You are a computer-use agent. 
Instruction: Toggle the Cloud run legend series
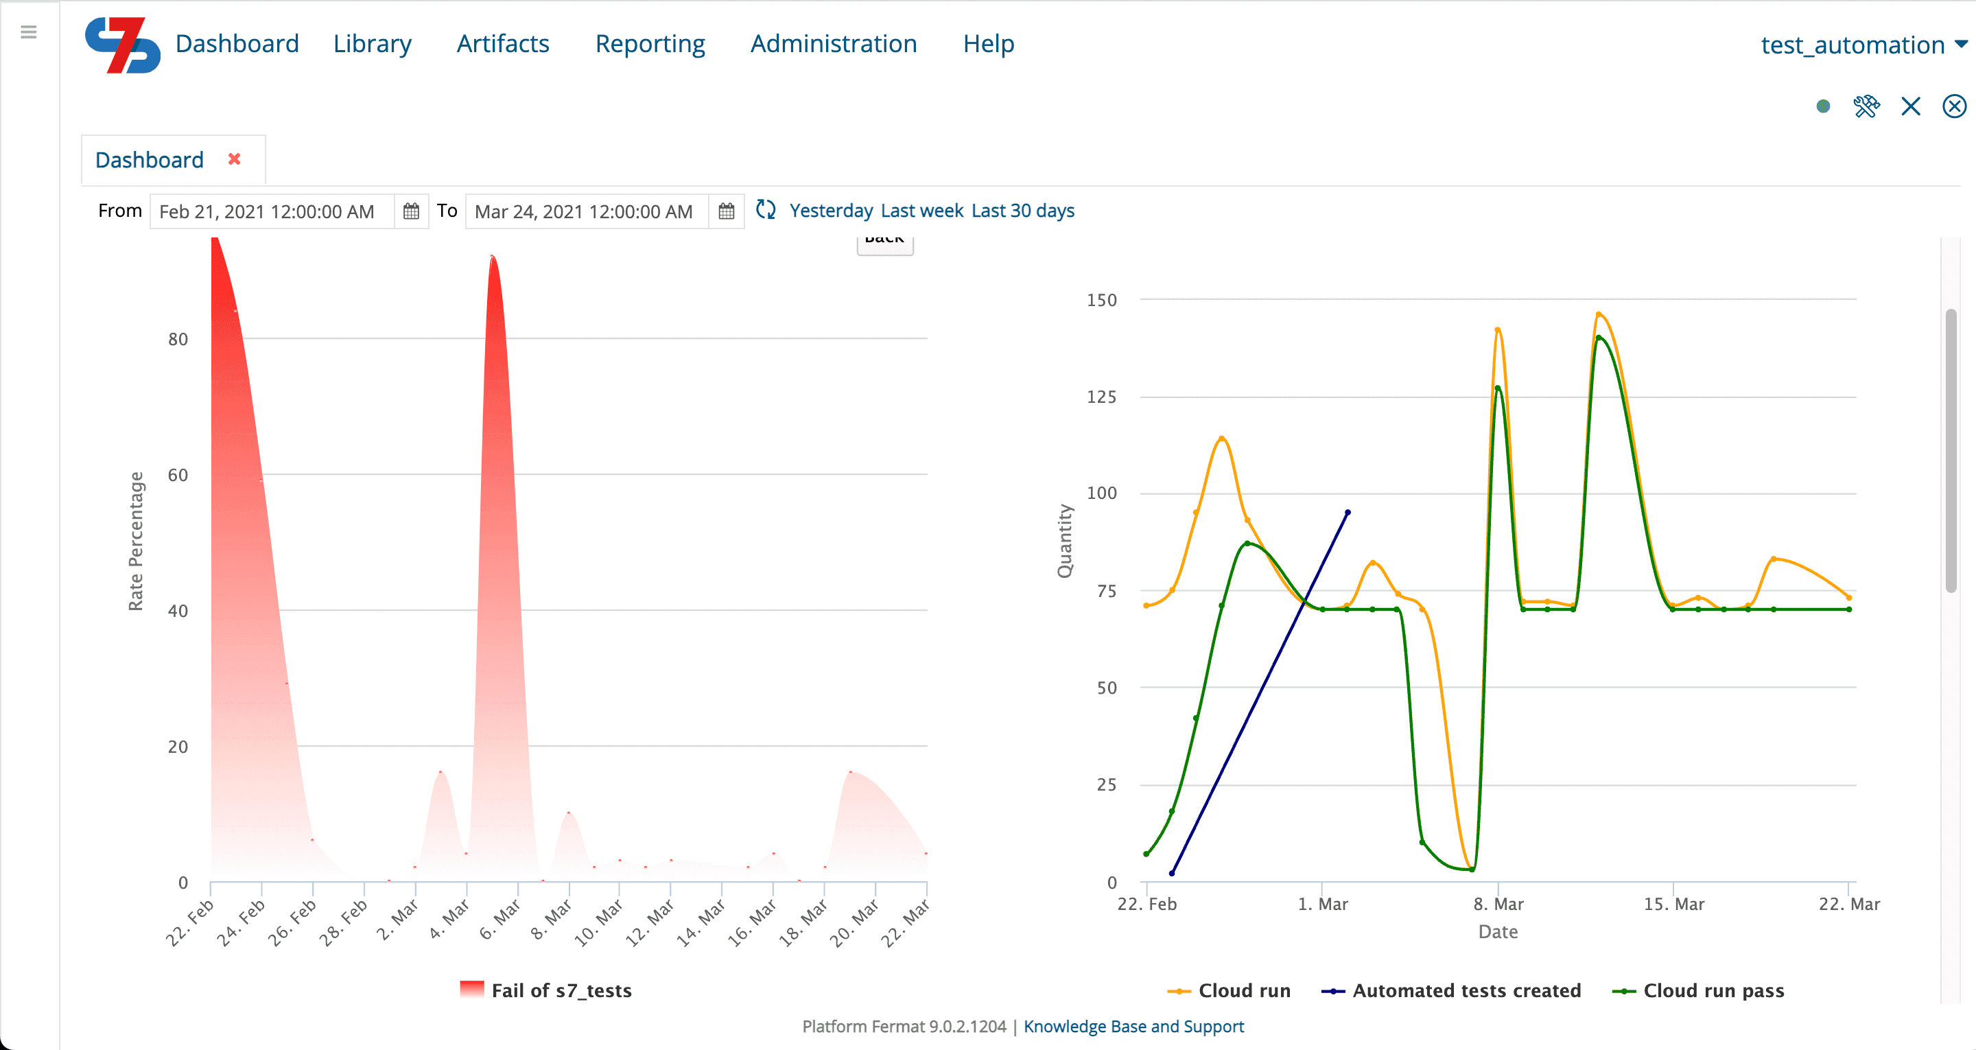click(x=1229, y=990)
